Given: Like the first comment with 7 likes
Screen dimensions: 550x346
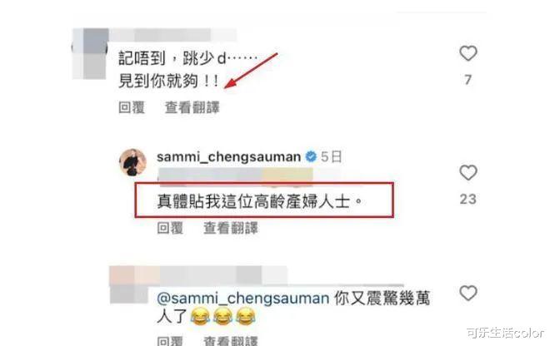Looking at the screenshot, I should tap(468, 53).
